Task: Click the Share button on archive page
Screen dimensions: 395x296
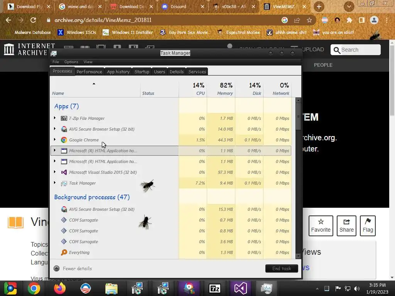Action: coord(347,226)
